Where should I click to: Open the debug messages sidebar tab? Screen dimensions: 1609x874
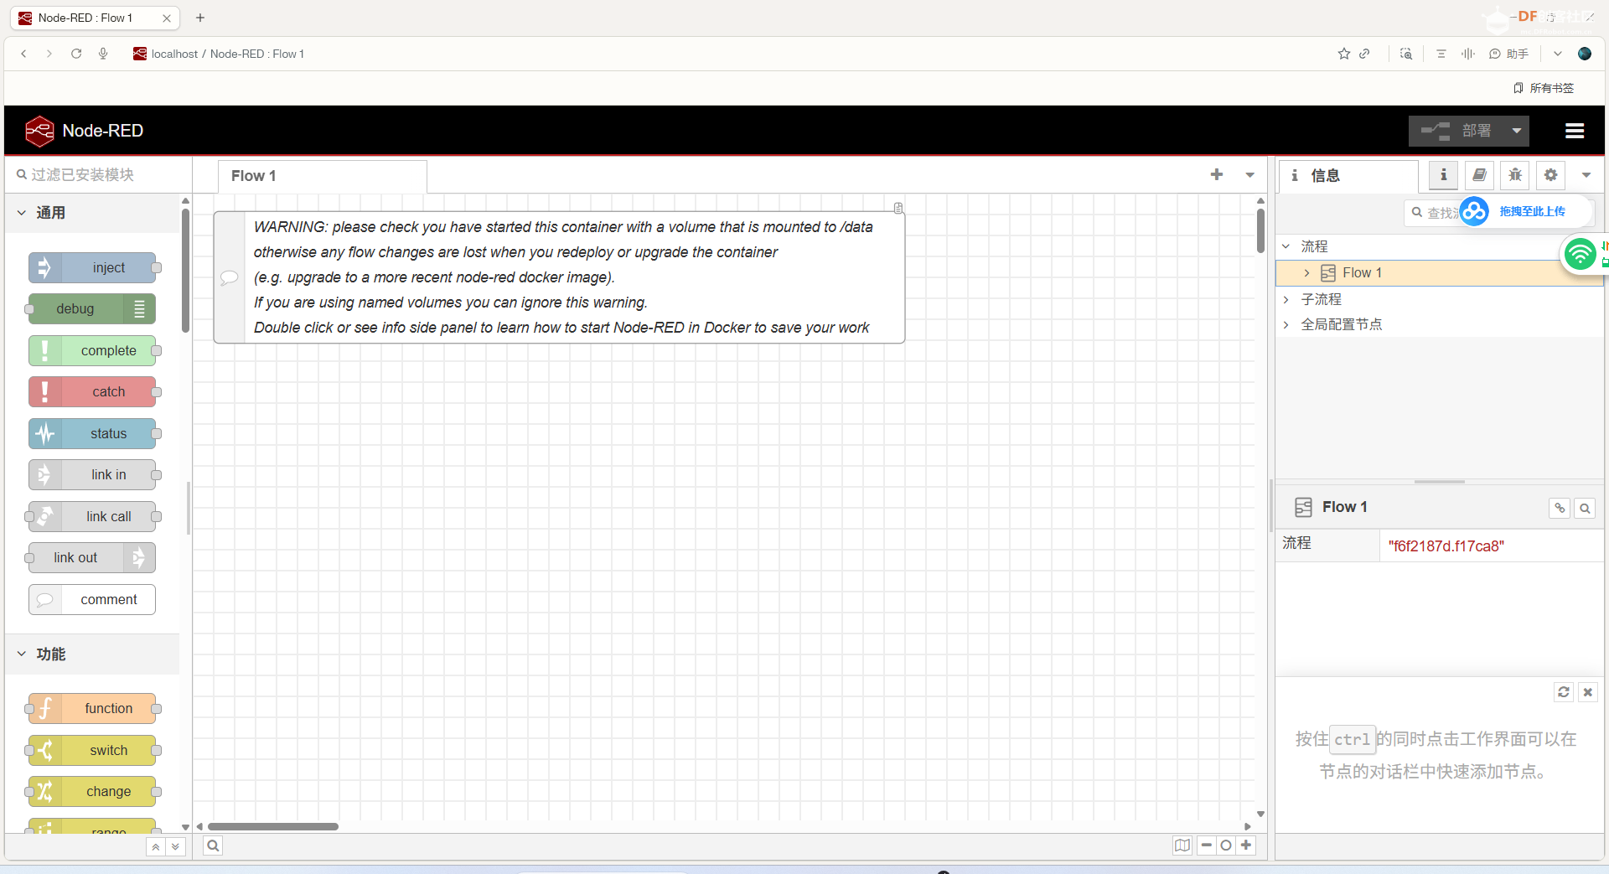click(x=1515, y=175)
